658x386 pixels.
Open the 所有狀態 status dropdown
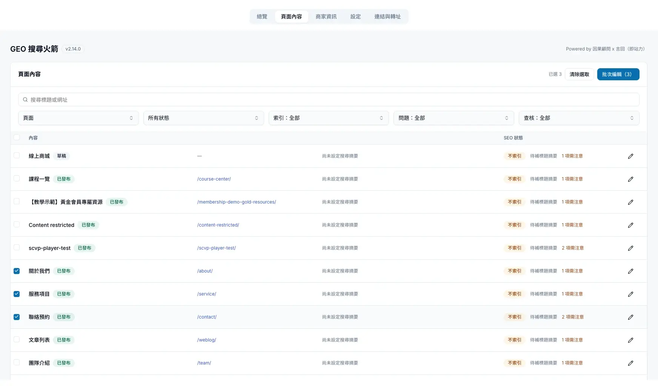pyautogui.click(x=203, y=118)
